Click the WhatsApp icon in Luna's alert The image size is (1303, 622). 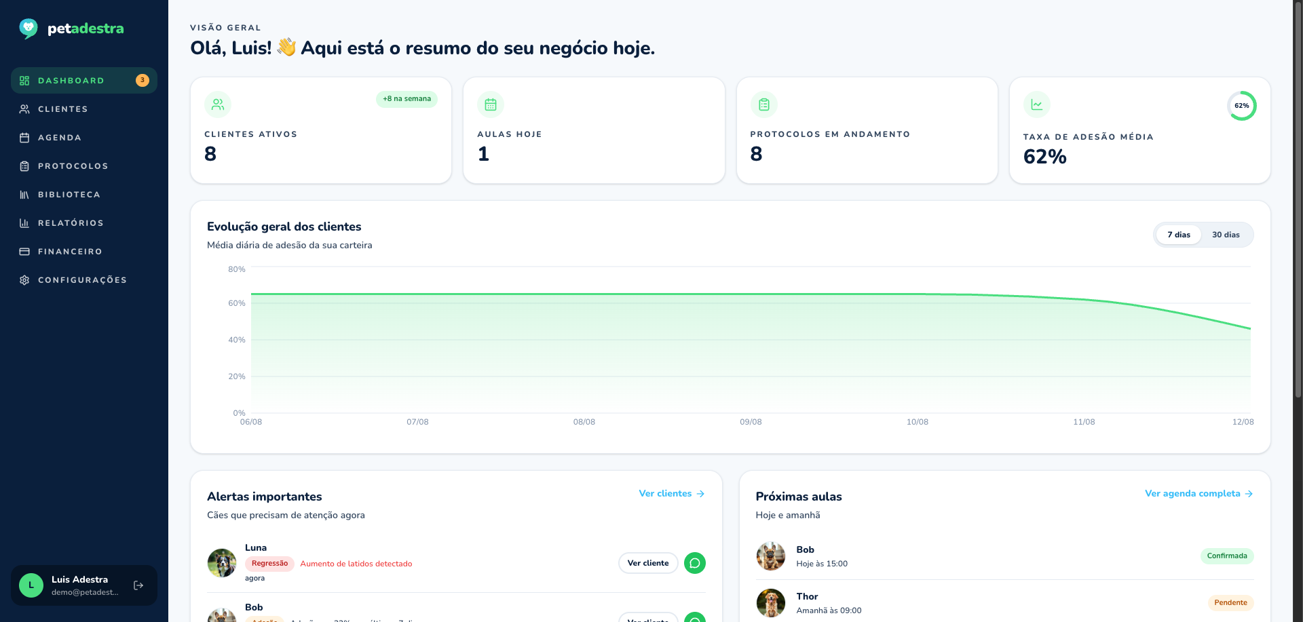(x=695, y=563)
